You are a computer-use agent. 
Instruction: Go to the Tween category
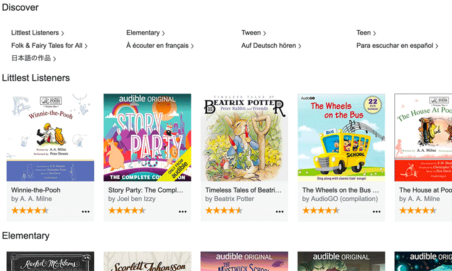pos(254,33)
